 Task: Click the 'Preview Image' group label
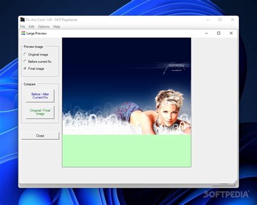[x=34, y=47]
